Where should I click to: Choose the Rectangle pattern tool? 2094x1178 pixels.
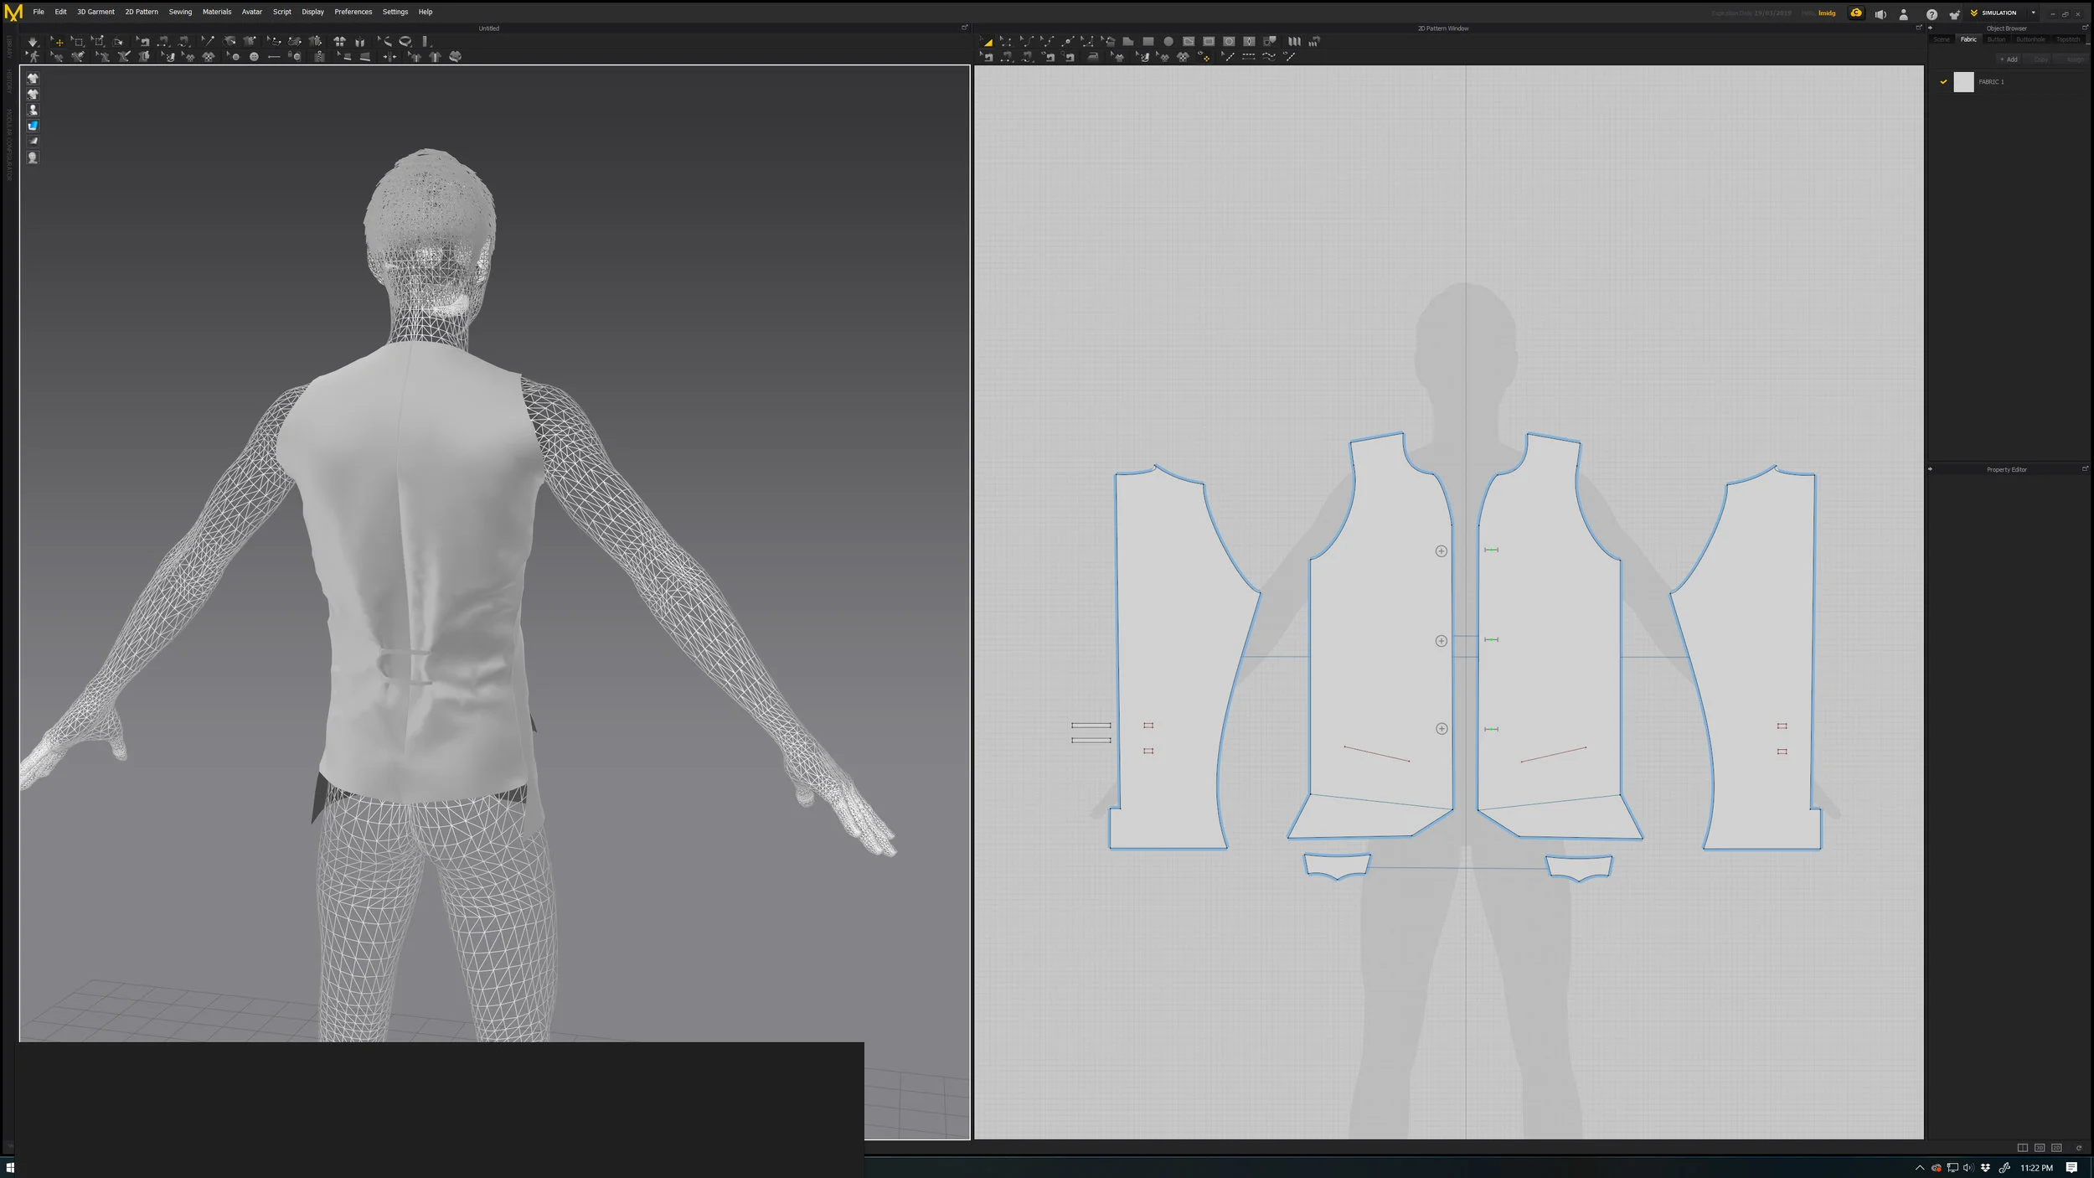1148,41
